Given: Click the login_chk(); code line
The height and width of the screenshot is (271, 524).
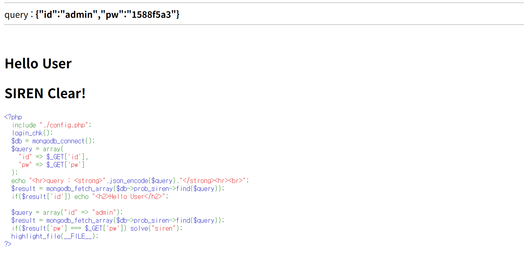Looking at the screenshot, I should click(x=32, y=133).
